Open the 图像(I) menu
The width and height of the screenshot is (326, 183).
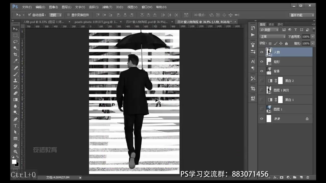click(x=53, y=7)
